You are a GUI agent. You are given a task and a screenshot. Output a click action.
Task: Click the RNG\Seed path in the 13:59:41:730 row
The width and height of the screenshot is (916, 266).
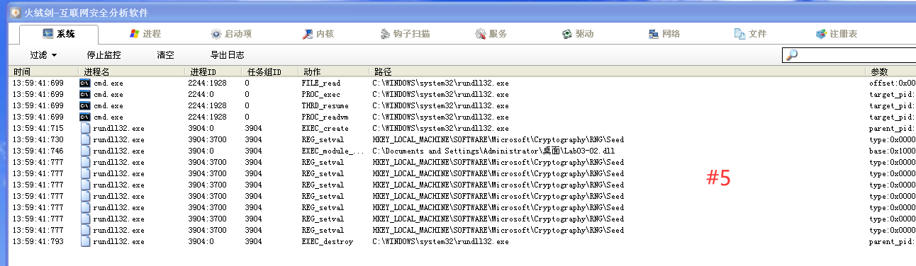tap(498, 140)
